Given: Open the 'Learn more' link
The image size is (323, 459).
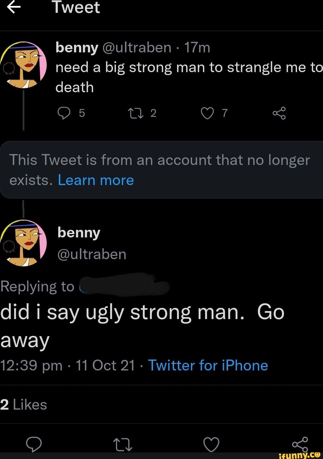Looking at the screenshot, I should (x=96, y=180).
